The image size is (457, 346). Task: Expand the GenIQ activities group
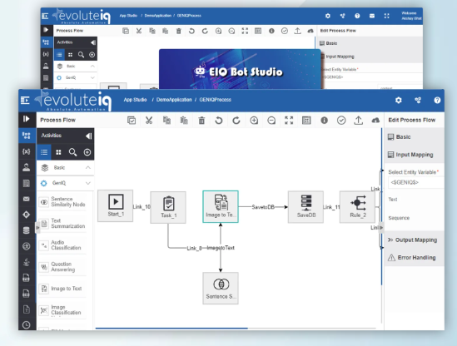tap(87, 183)
